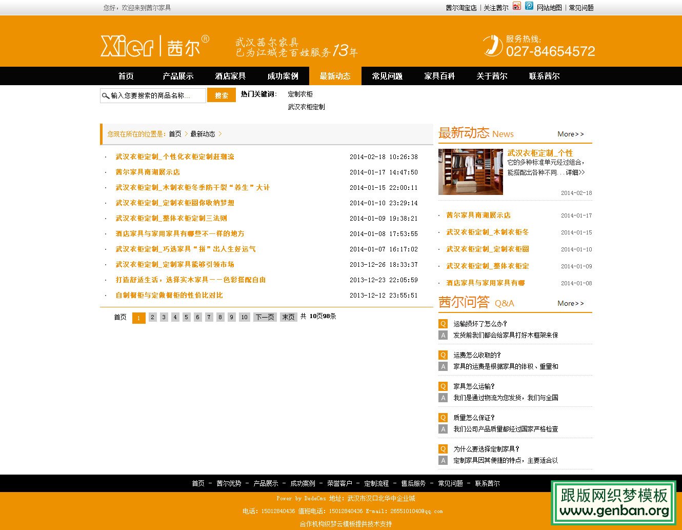Open article 茜尔家具南湖展示店 in the list
The image size is (682, 530).
149,172
